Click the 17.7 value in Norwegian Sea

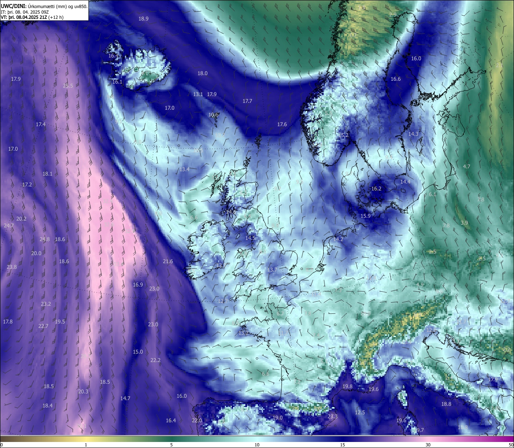[247, 101]
